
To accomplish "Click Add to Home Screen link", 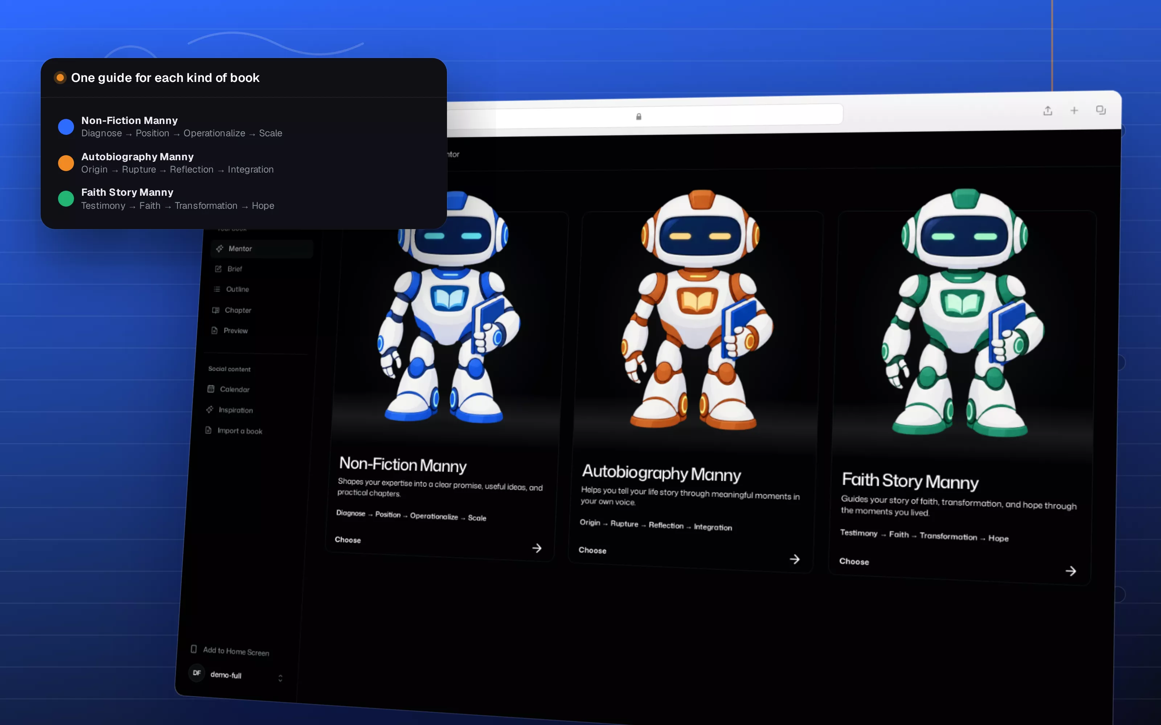I will coord(236,651).
